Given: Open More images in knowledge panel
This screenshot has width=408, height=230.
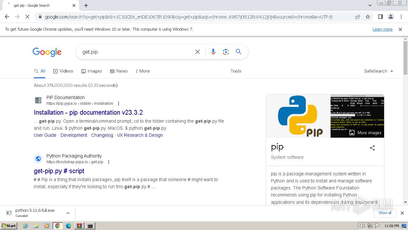Looking at the screenshot, I should [365, 133].
